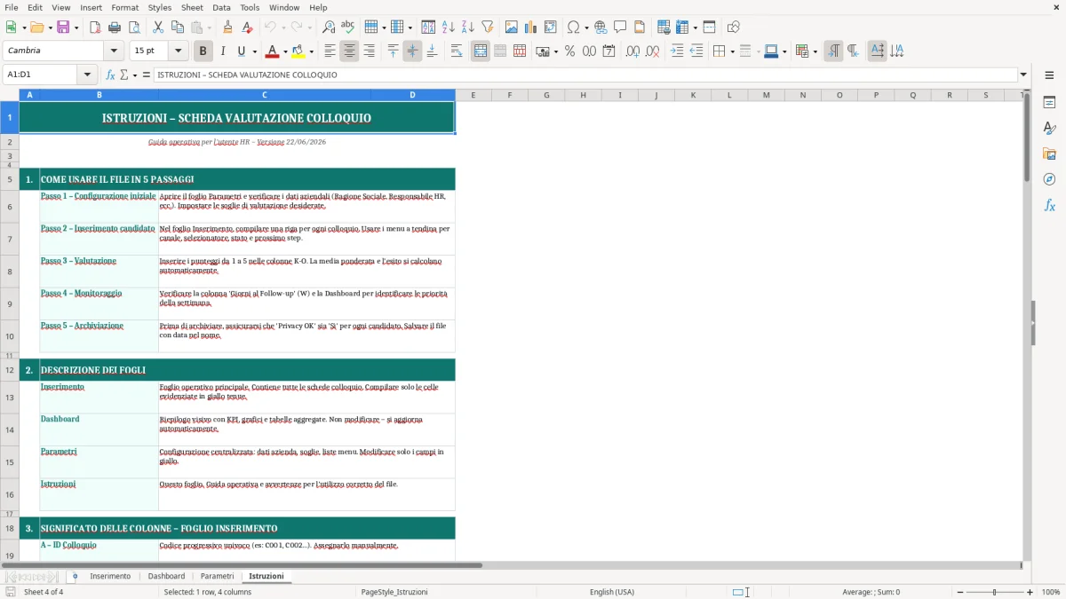Open the Name Box dropdown
This screenshot has width=1066, height=599.
(86, 75)
